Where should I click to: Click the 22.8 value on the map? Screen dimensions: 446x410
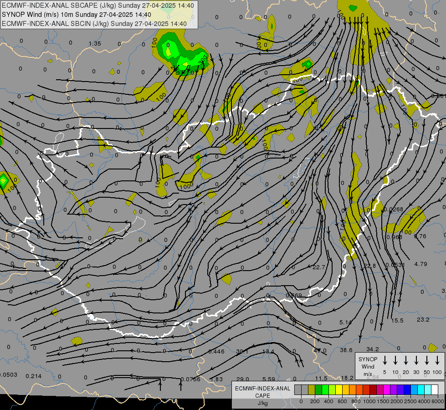pyautogui.click(x=370, y=266)
